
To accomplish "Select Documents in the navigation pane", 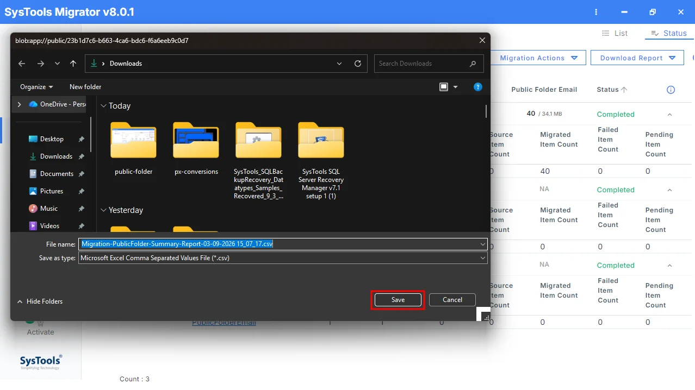I will click(57, 174).
